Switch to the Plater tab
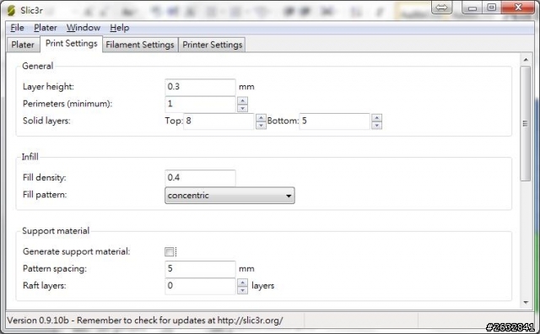The image size is (540, 334). coord(23,45)
